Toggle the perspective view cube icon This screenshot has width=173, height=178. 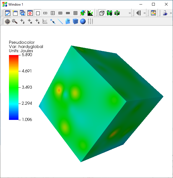click(102, 13)
